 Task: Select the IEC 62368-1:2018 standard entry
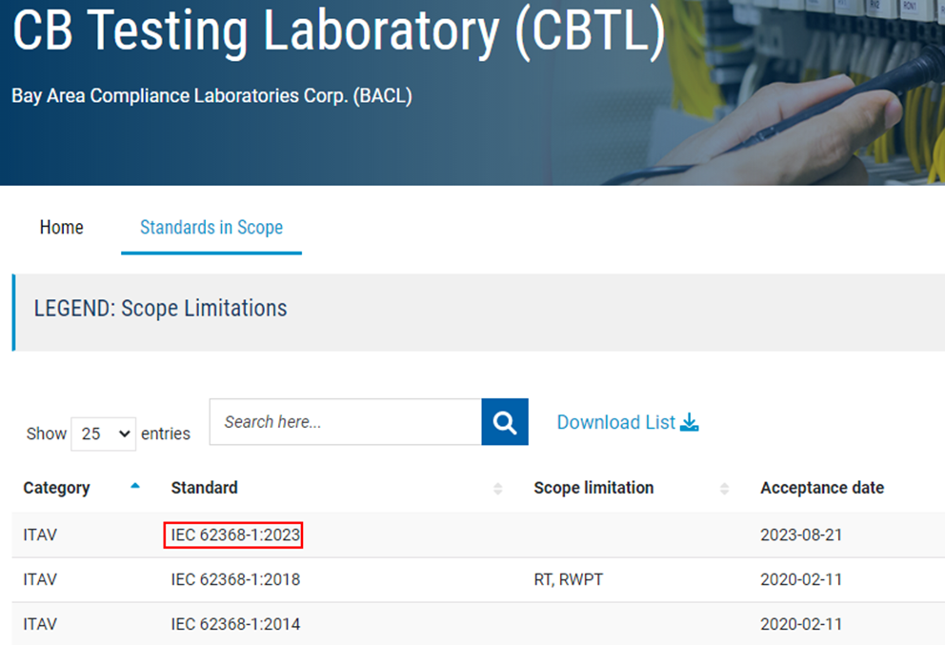pyautogui.click(x=235, y=579)
